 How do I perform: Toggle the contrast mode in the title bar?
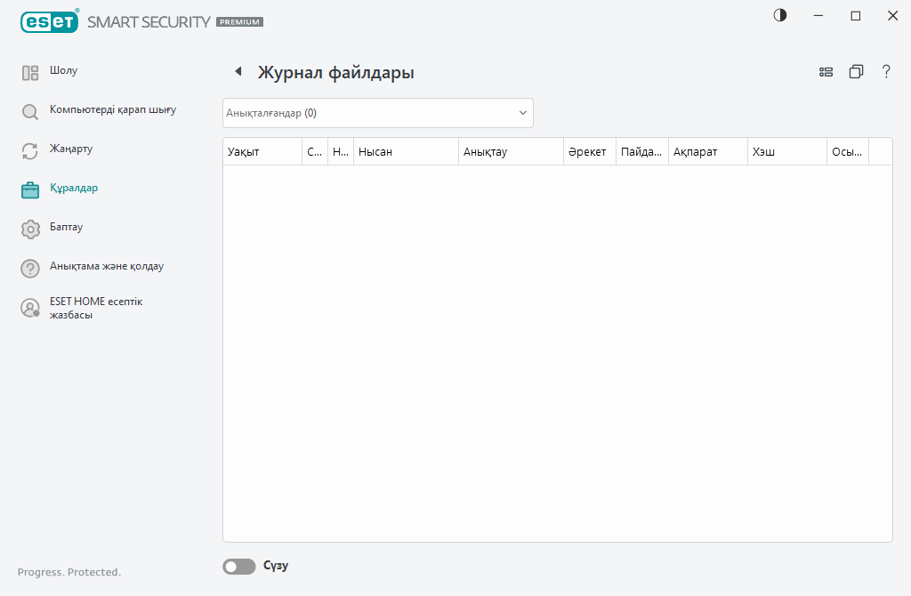[779, 15]
